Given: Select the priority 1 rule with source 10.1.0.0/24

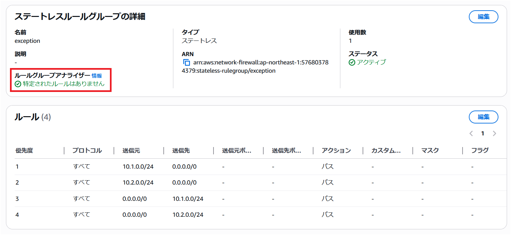Looking at the screenshot, I should click(x=138, y=167).
